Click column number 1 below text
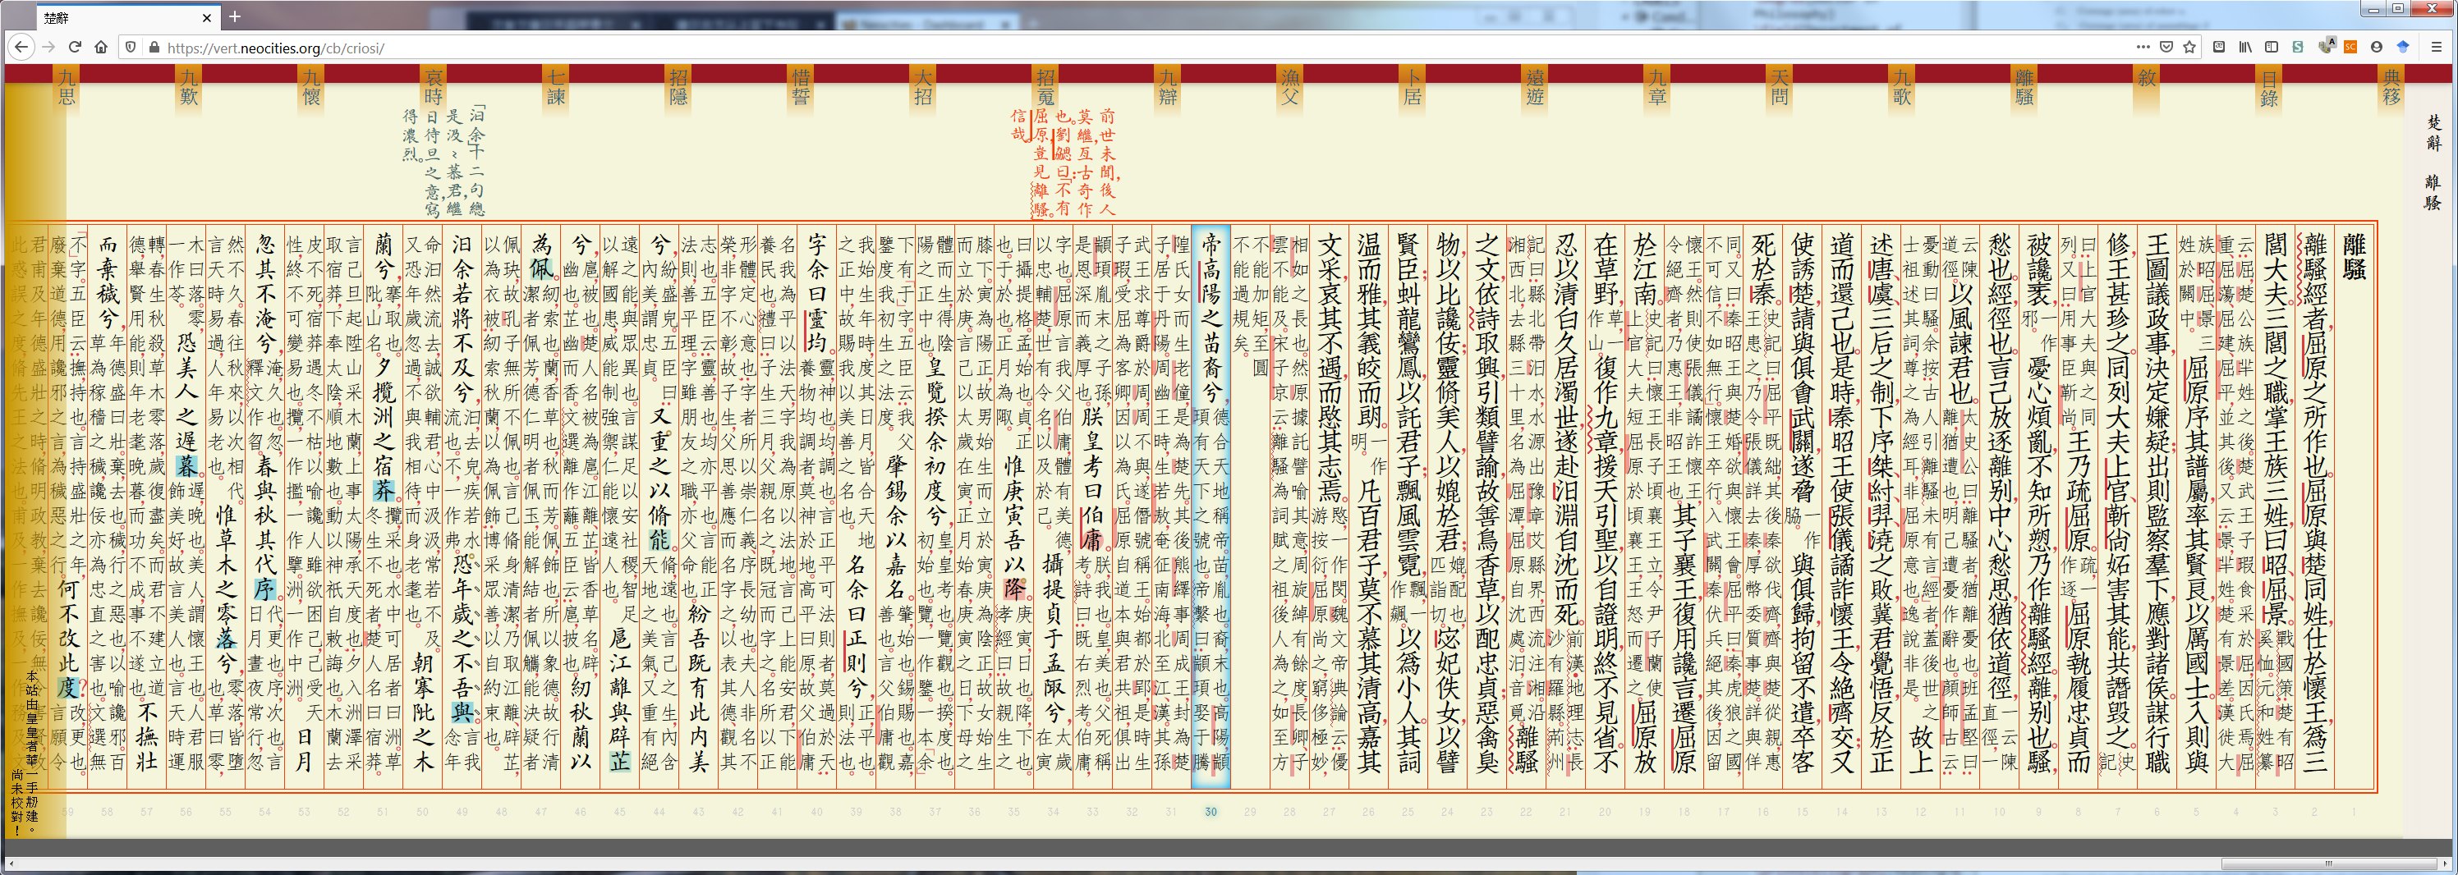 2354,811
